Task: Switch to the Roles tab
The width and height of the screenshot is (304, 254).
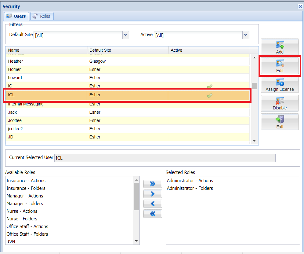Action: [42, 16]
